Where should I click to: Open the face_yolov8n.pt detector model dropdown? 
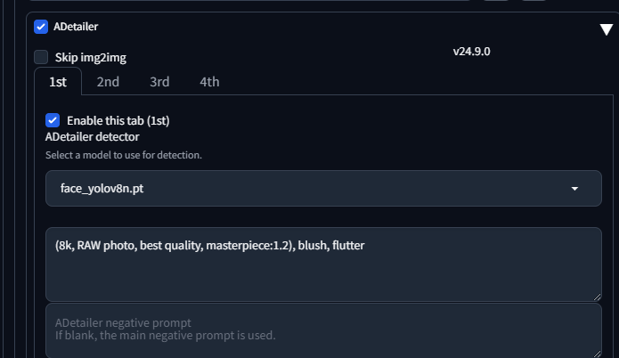pyautogui.click(x=323, y=189)
